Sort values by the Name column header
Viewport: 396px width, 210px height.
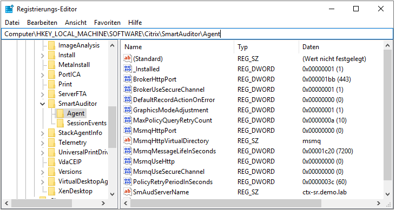177,47
